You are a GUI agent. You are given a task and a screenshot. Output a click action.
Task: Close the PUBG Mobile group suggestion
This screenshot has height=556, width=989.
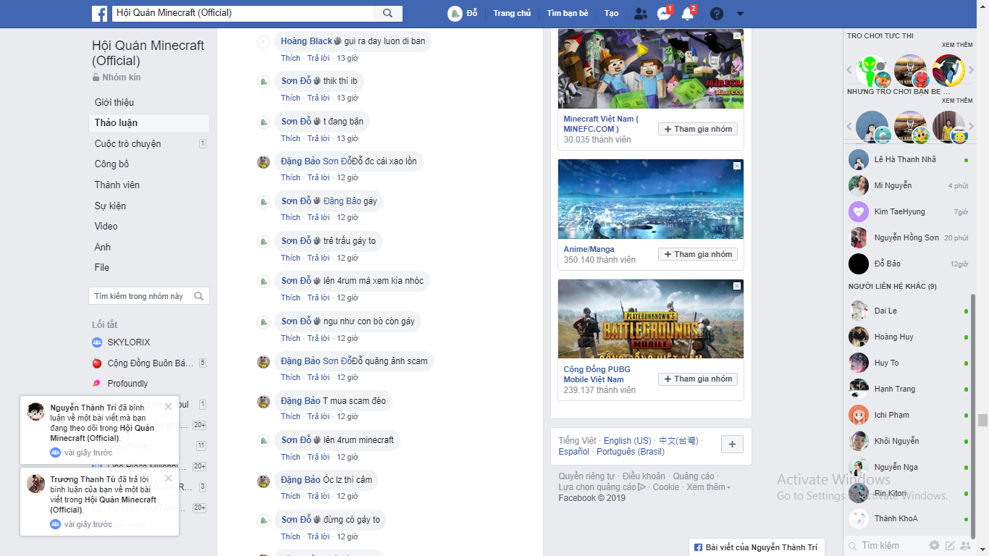coord(737,286)
